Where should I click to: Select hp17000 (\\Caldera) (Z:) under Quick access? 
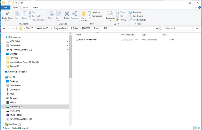21,50
